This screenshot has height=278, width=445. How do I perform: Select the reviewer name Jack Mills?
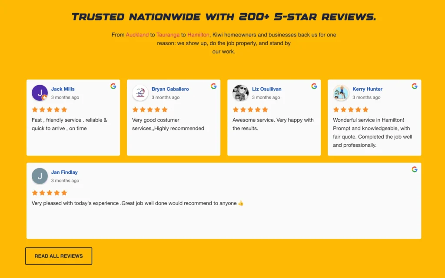(63, 89)
